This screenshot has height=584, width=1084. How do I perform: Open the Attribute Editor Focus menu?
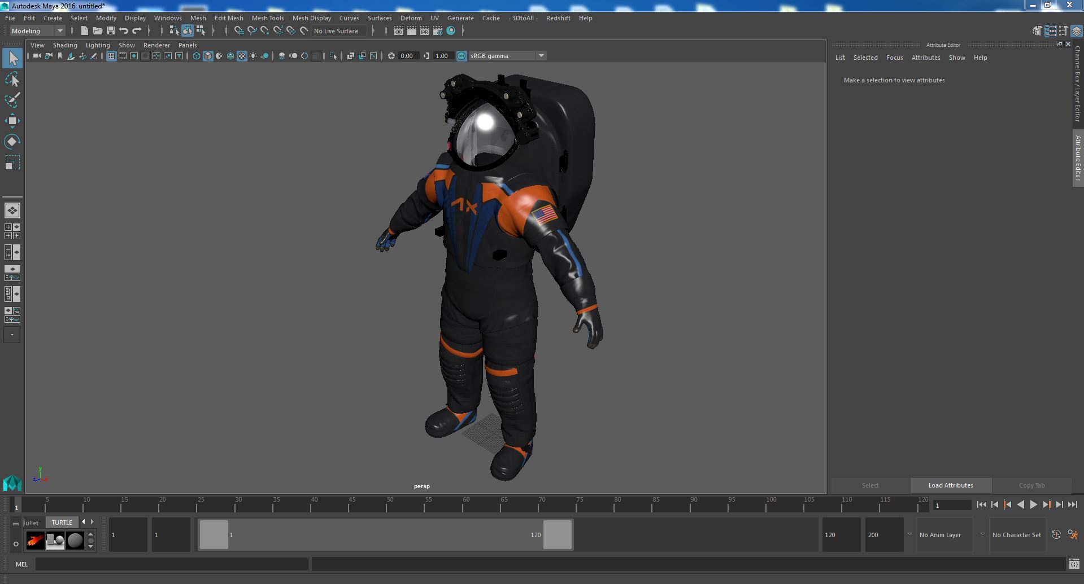894,58
